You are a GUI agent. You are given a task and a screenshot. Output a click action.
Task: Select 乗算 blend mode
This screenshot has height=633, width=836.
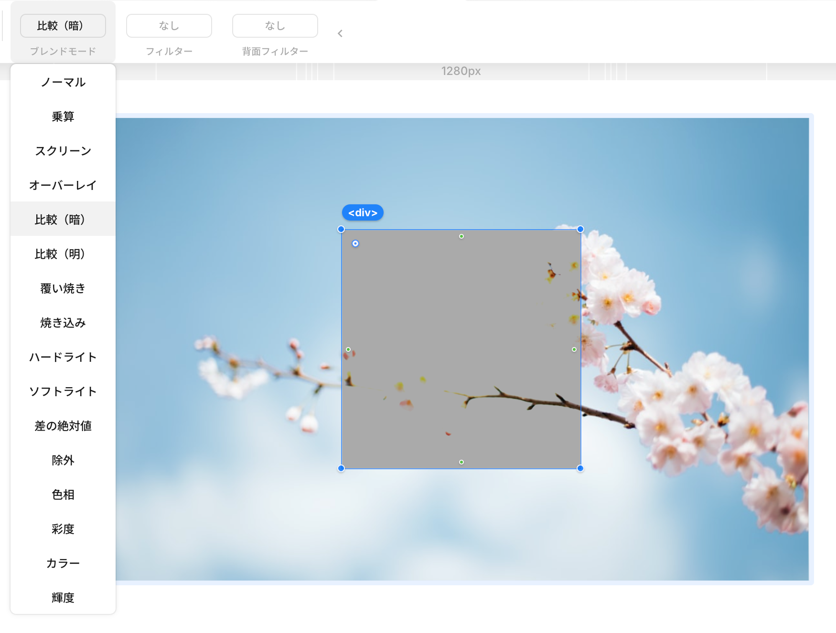click(63, 116)
